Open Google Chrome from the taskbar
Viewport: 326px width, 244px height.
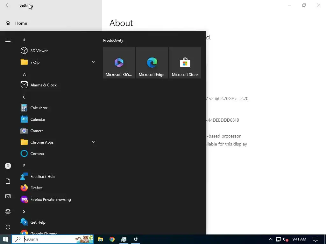pos(112,239)
